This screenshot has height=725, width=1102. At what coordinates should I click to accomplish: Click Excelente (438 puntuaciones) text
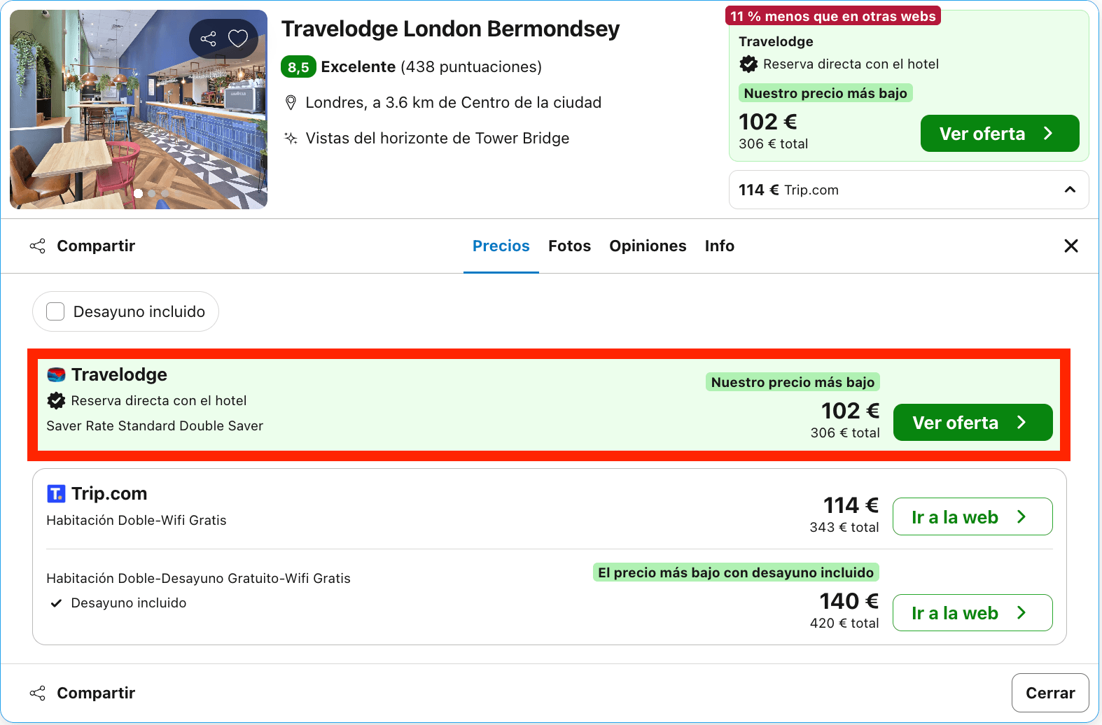431,67
